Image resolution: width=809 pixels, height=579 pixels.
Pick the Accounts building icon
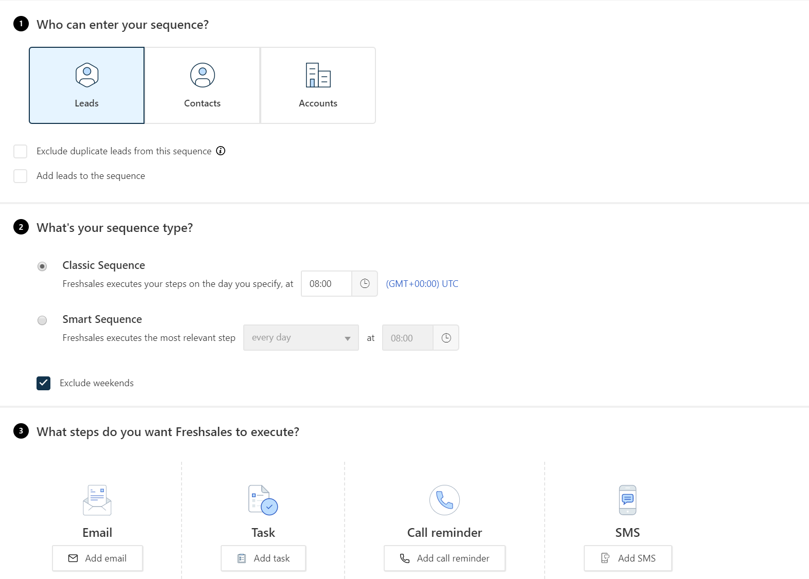(x=318, y=75)
